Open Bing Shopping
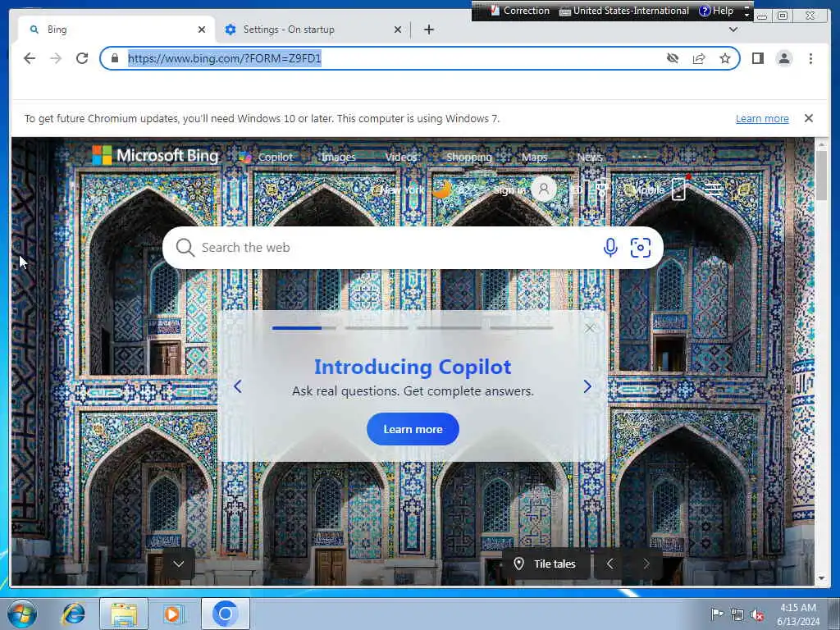 point(469,157)
